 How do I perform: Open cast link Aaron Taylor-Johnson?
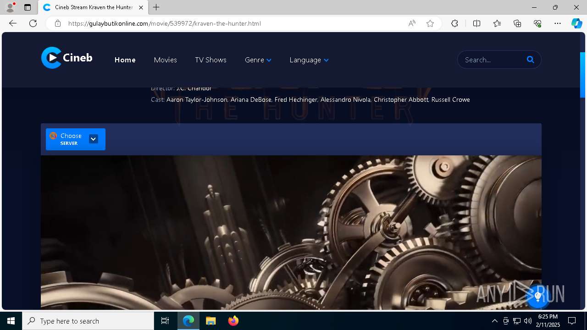point(197,99)
